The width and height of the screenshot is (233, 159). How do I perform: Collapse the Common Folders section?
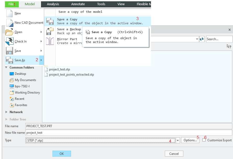(6, 68)
